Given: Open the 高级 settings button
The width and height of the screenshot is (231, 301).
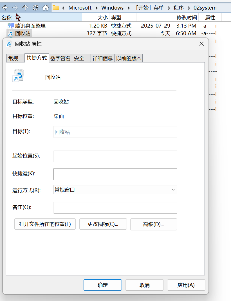Looking at the screenshot, I should pyautogui.click(x=153, y=224).
